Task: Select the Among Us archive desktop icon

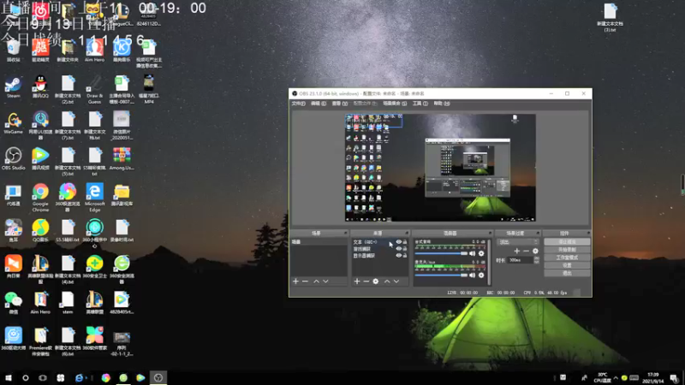Action: coord(122,159)
